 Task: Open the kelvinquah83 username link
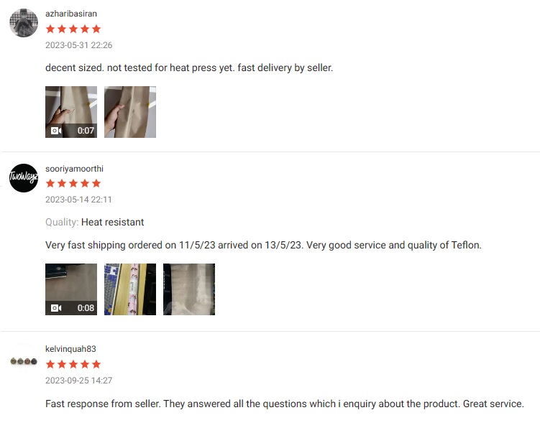tap(70, 350)
